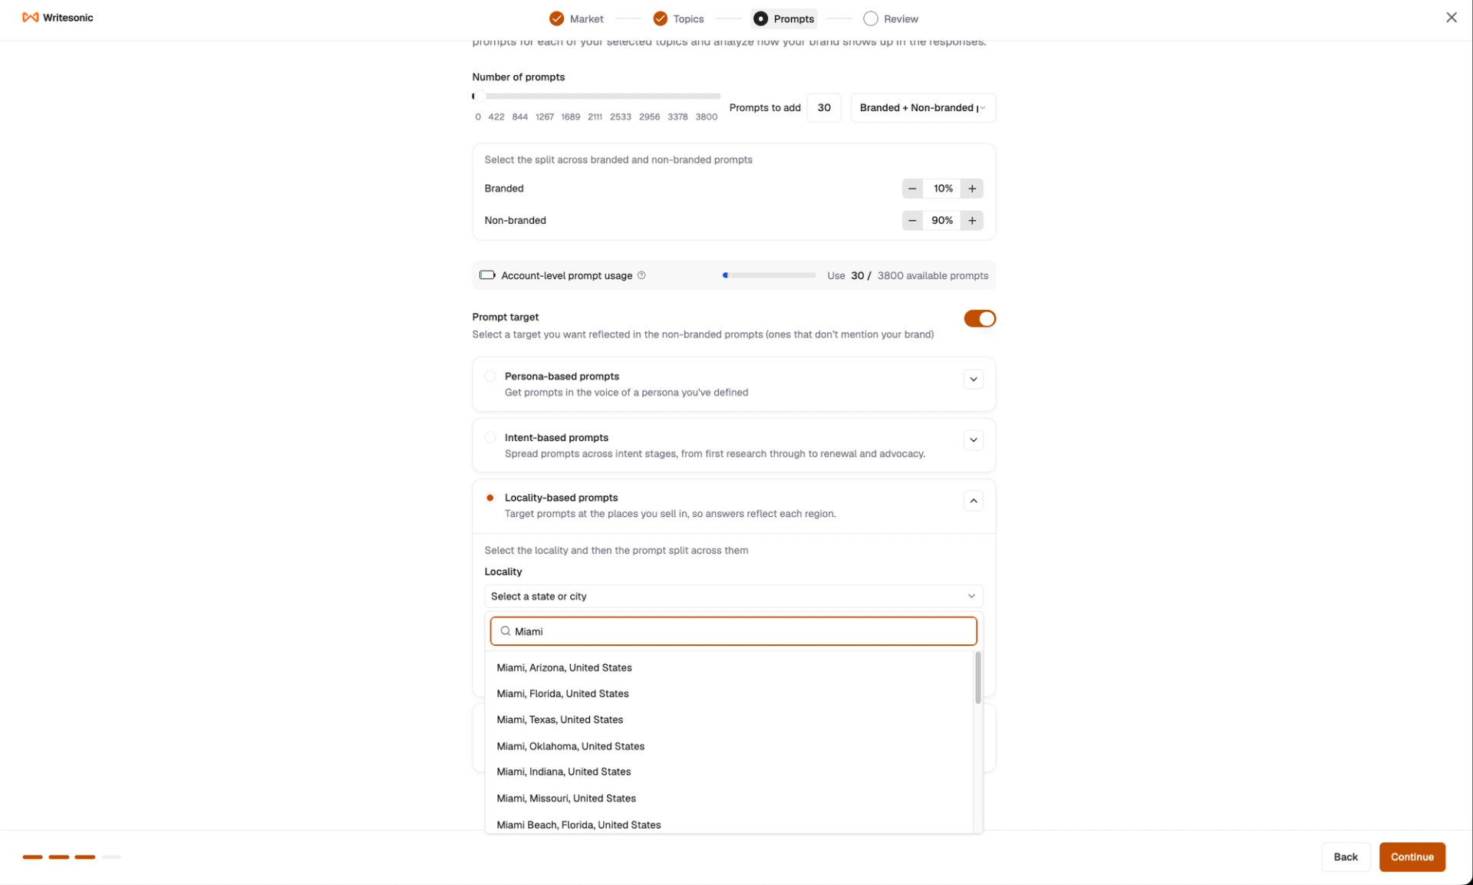Turn off the Prompt target toggle
The image size is (1473, 885).
[x=980, y=318]
